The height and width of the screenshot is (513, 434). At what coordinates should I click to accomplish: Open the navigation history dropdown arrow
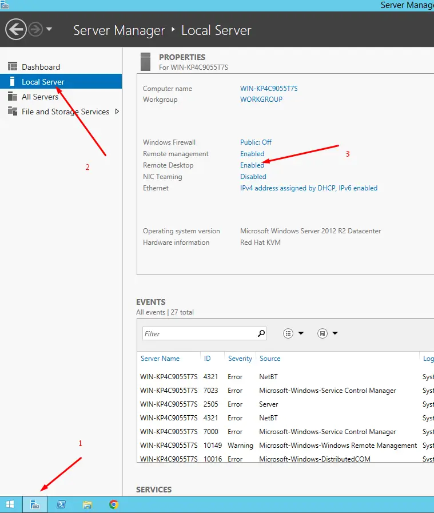pos(49,29)
